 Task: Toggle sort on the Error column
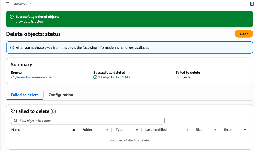coord(245,130)
